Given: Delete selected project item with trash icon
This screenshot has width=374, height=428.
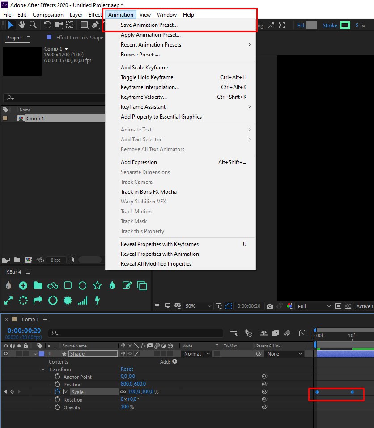Looking at the screenshot, I should 72,259.
